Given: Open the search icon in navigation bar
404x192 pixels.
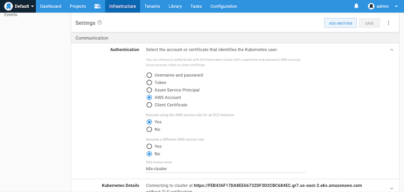Looking at the screenshot, I should 97,6.
